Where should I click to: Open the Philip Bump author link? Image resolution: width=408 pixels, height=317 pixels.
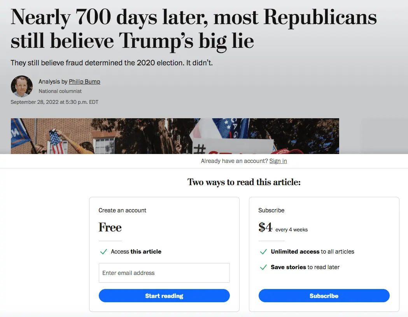tap(84, 82)
